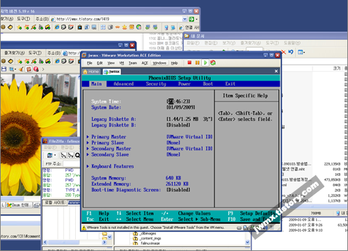Click the address bar in the top browser window

[118, 19]
